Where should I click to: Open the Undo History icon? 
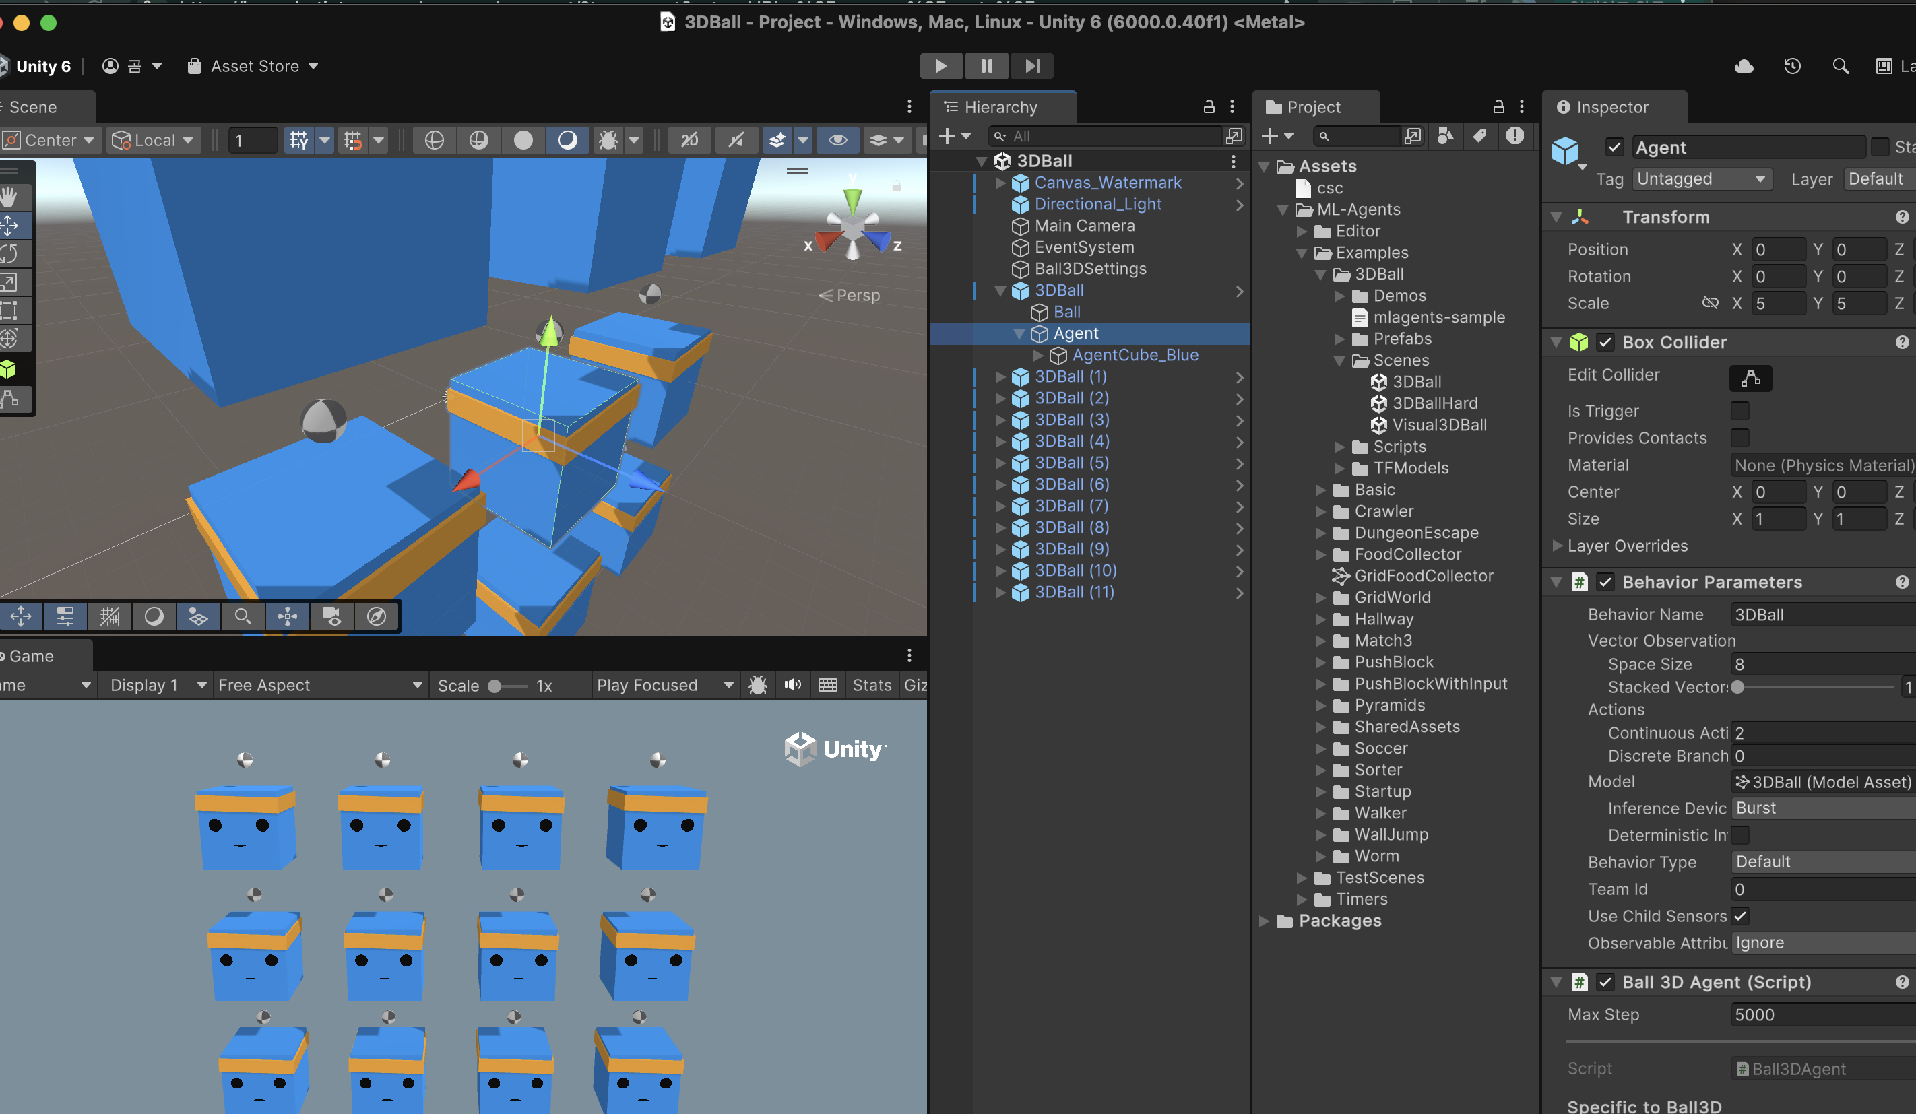click(1792, 66)
